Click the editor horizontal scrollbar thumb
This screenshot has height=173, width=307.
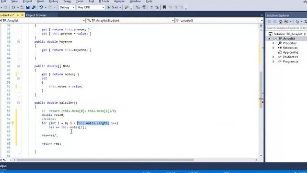[105, 160]
